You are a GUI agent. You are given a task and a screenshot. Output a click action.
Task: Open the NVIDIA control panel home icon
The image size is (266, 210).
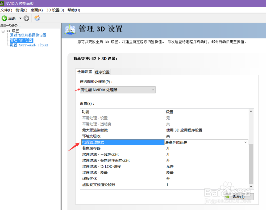[37, 18]
